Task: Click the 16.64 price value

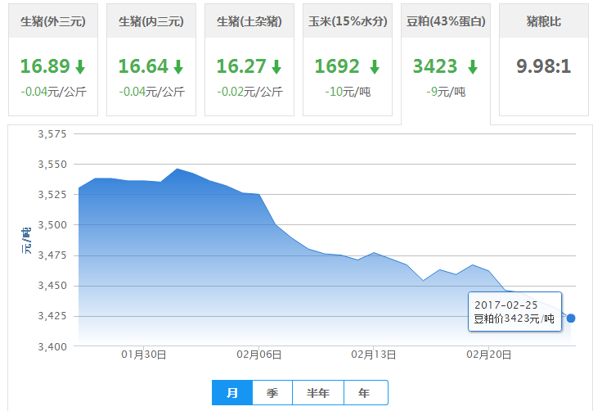Action: point(143,66)
